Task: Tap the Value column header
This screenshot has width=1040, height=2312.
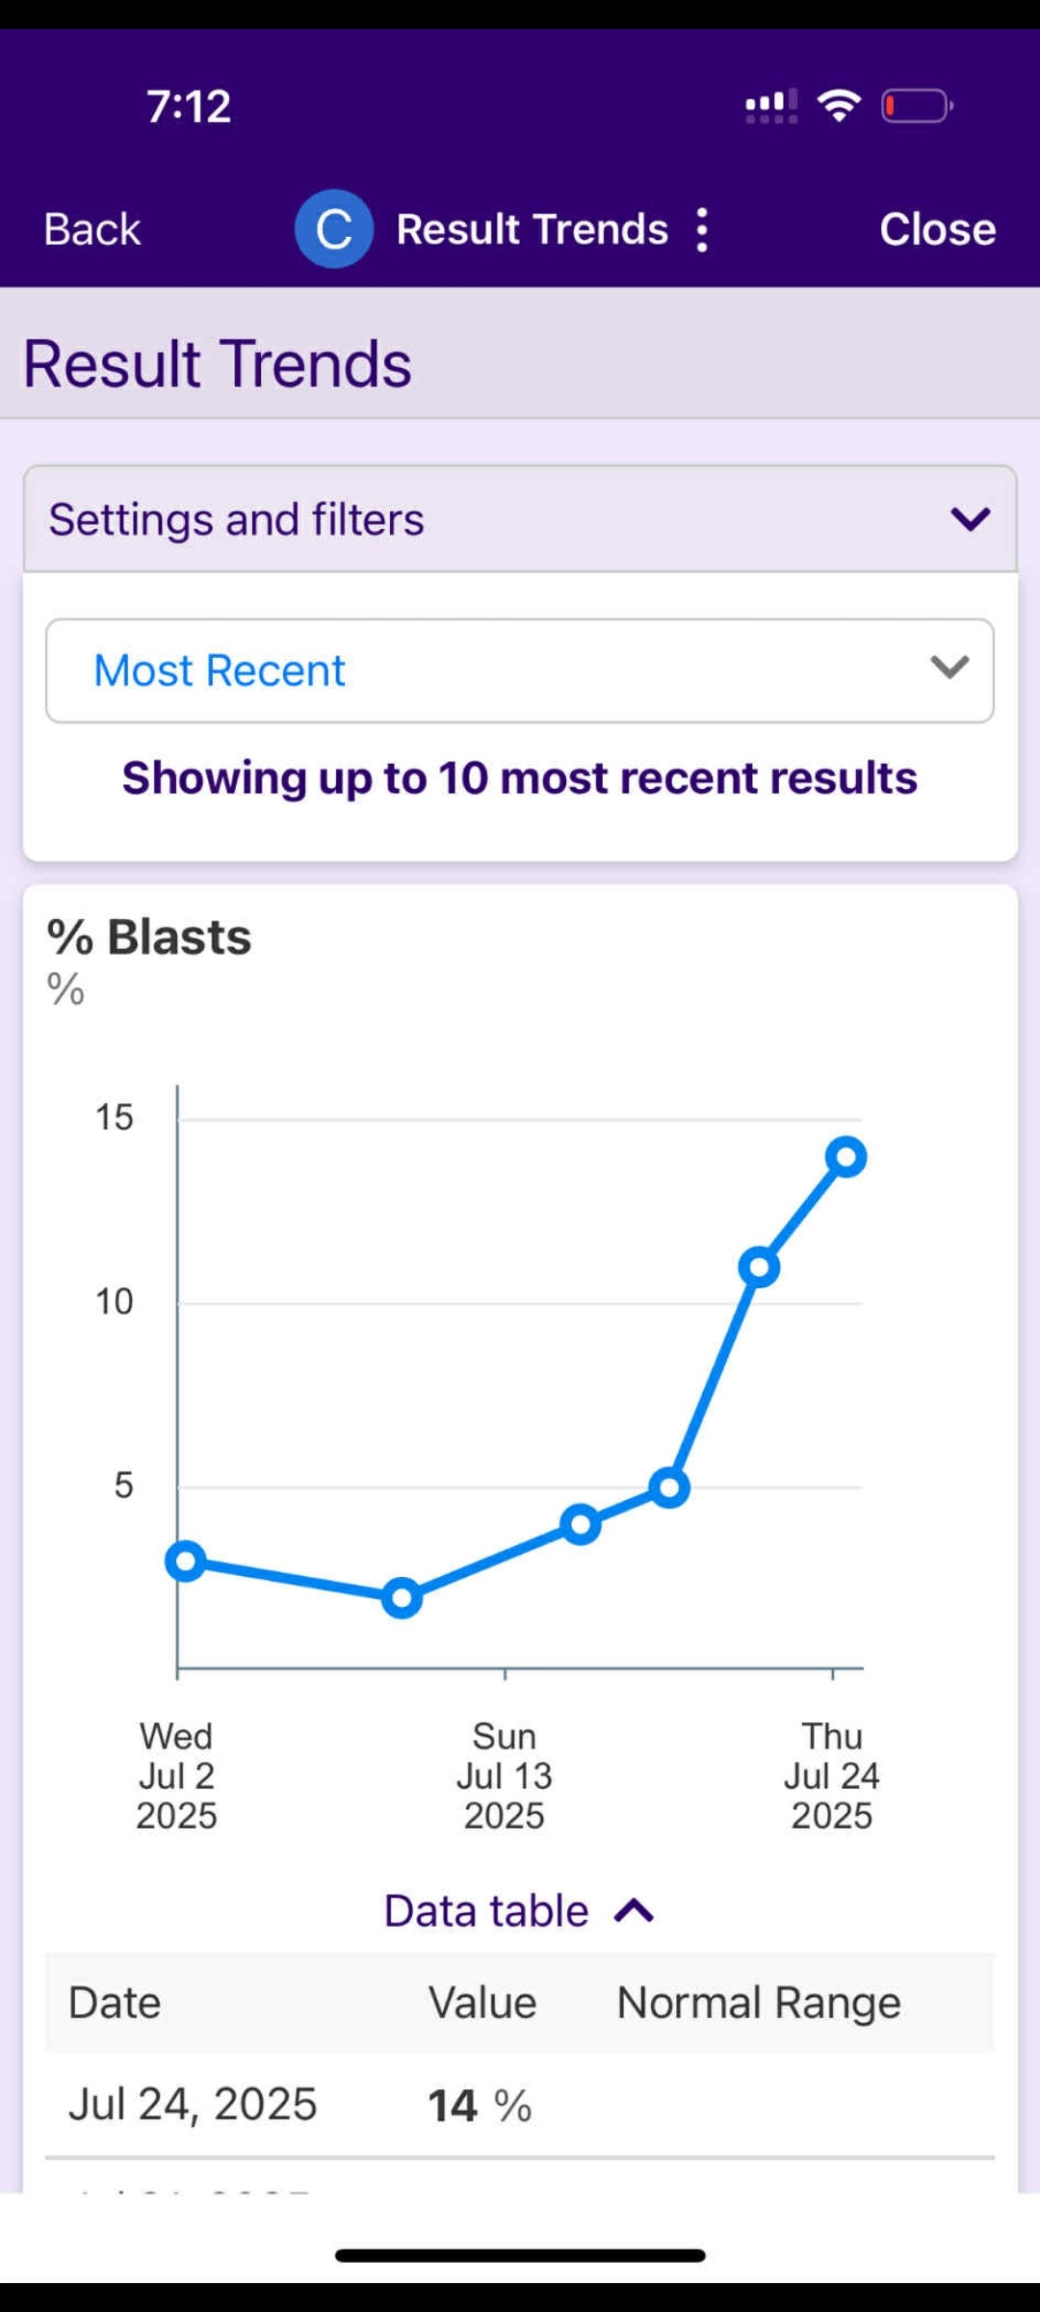Action: point(481,2003)
